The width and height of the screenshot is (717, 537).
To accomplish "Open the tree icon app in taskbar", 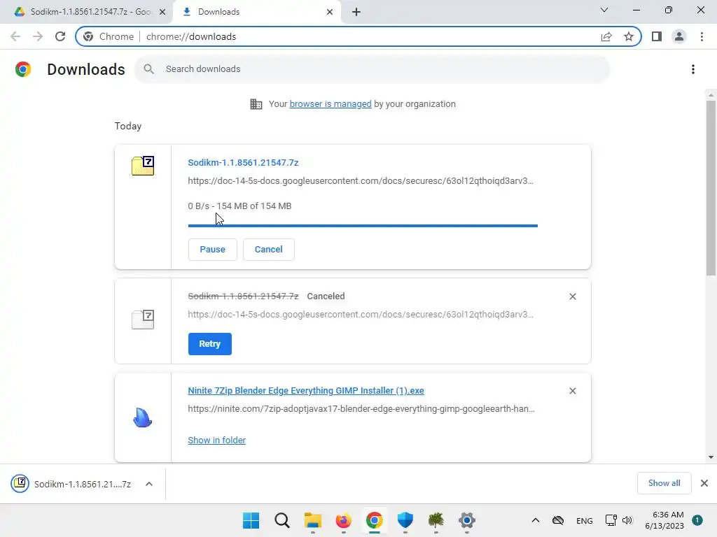I will [436, 520].
